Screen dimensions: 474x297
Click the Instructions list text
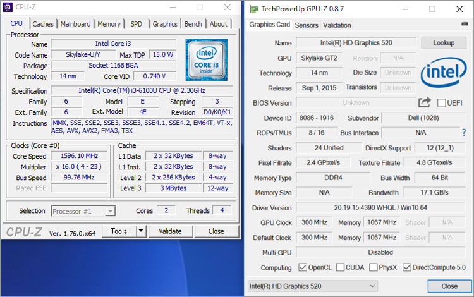pyautogui.click(x=142, y=126)
